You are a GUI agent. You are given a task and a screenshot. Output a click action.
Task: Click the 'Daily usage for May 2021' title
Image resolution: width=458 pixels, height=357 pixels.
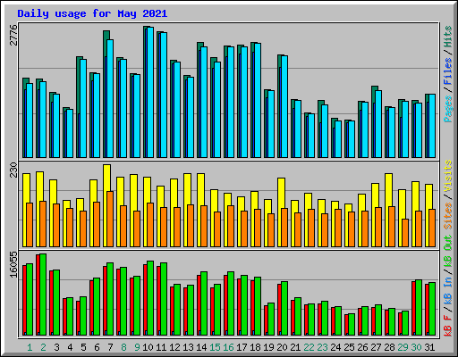coord(92,13)
